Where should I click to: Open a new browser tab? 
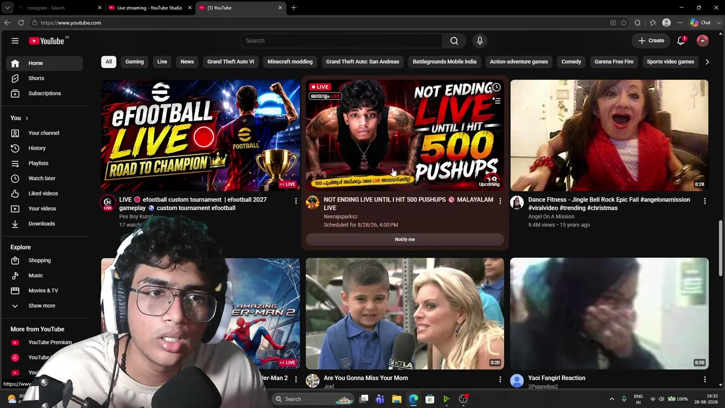pyautogui.click(x=293, y=8)
